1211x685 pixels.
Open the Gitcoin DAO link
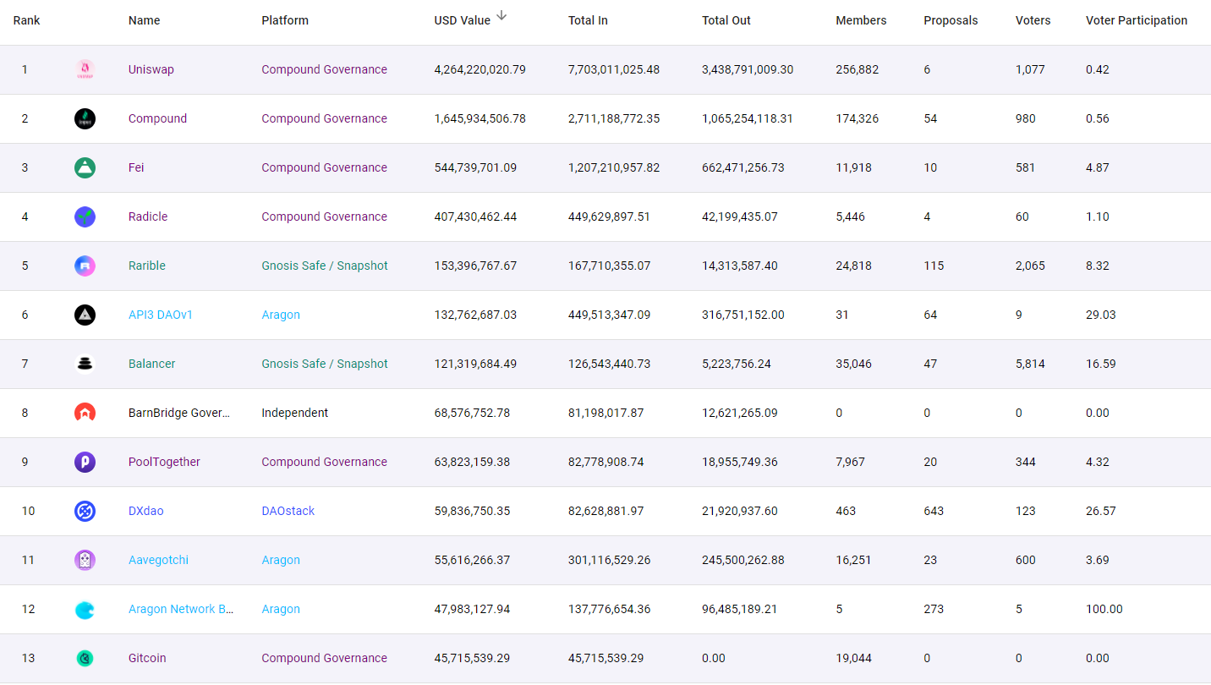[147, 658]
